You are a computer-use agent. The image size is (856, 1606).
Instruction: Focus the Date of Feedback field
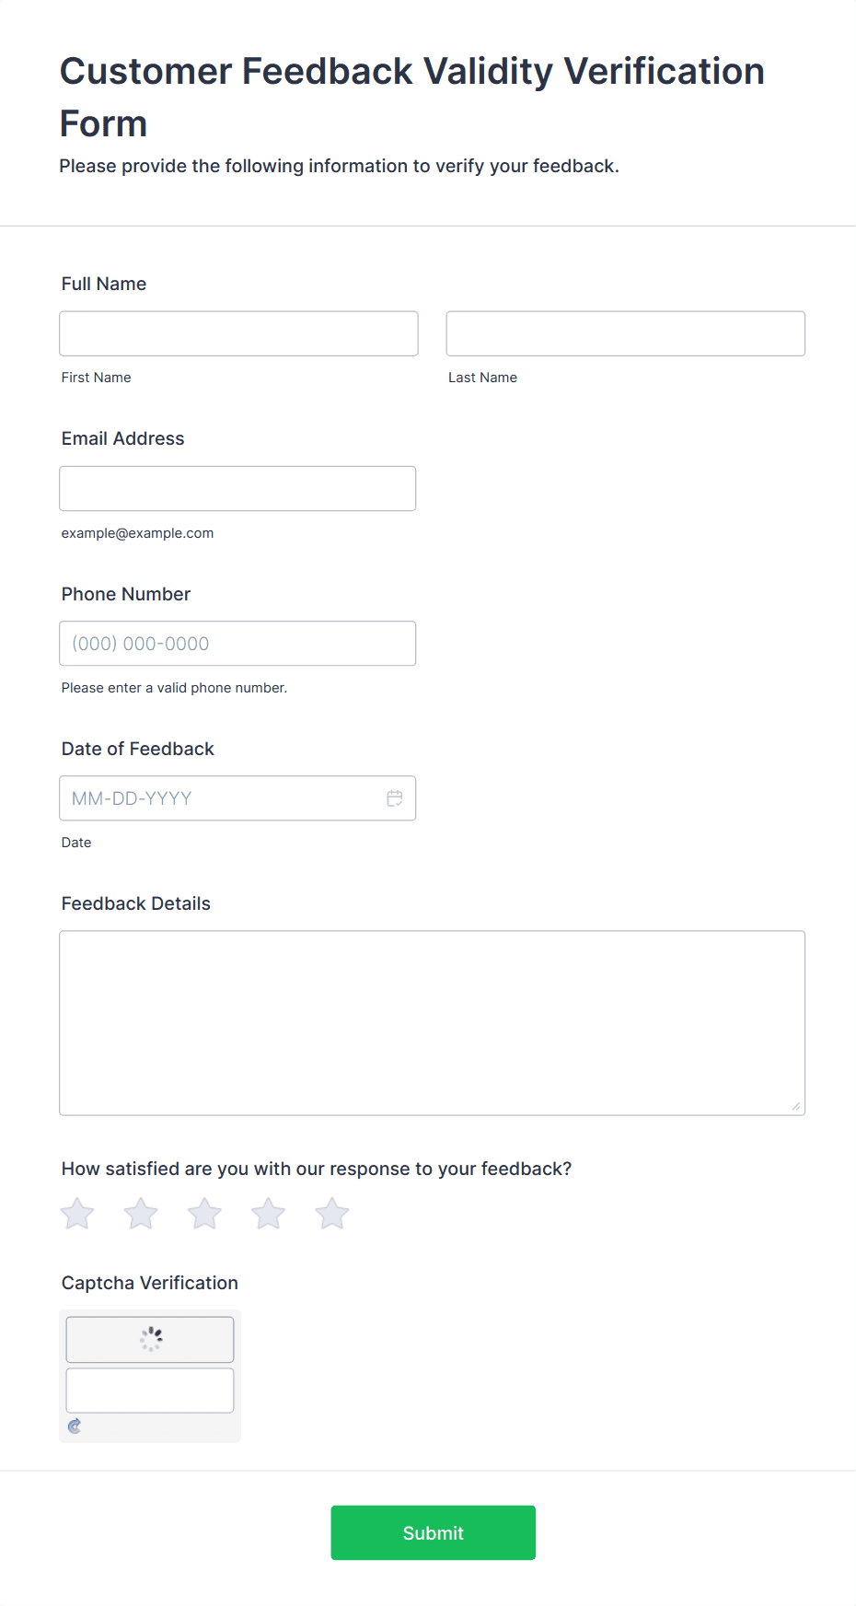click(x=221, y=798)
